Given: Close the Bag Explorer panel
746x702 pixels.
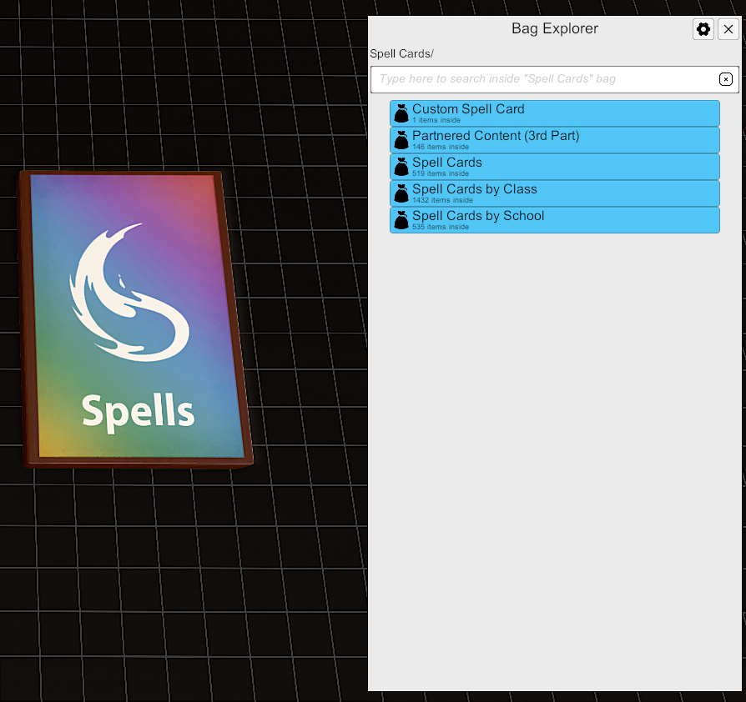Looking at the screenshot, I should pyautogui.click(x=728, y=29).
